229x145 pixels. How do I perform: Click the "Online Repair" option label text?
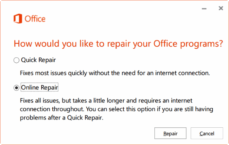(x=39, y=88)
